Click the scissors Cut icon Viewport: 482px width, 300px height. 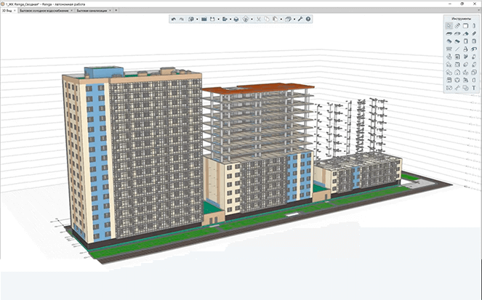(258, 19)
